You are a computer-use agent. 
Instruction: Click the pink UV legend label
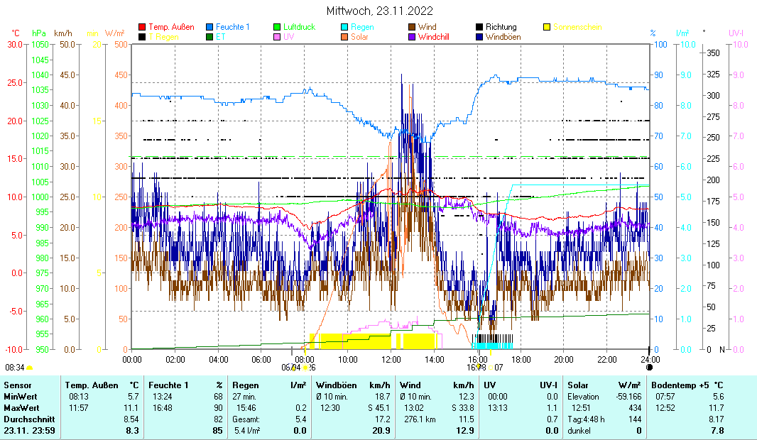point(288,37)
